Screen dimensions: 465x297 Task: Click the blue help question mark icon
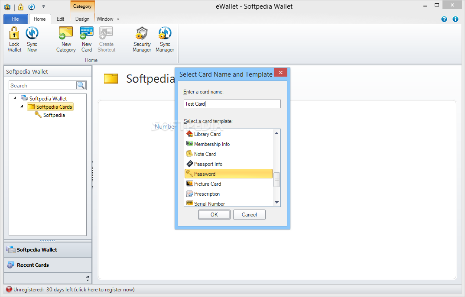tap(444, 19)
